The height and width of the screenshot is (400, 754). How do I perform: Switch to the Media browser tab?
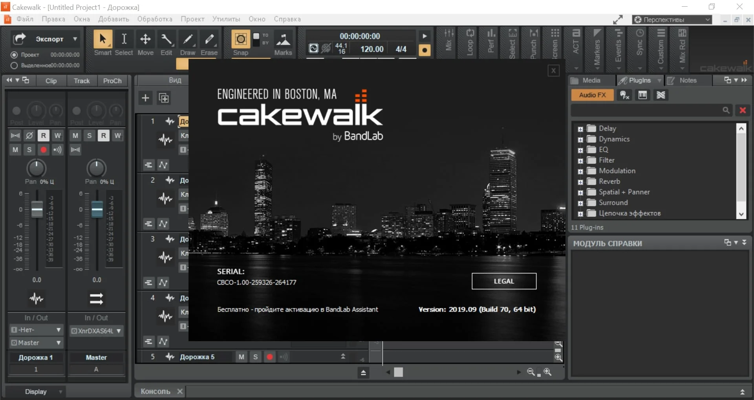591,80
